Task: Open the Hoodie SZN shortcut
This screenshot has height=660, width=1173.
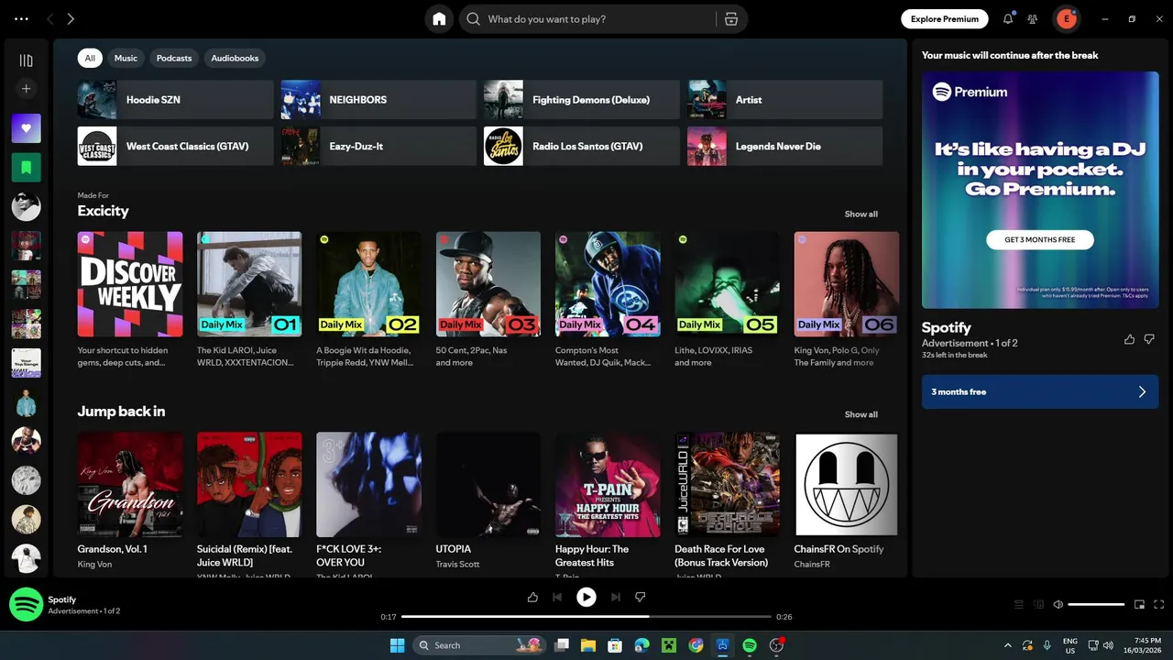Action: click(x=175, y=100)
